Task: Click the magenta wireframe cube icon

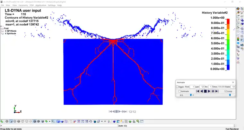Action: point(66,121)
